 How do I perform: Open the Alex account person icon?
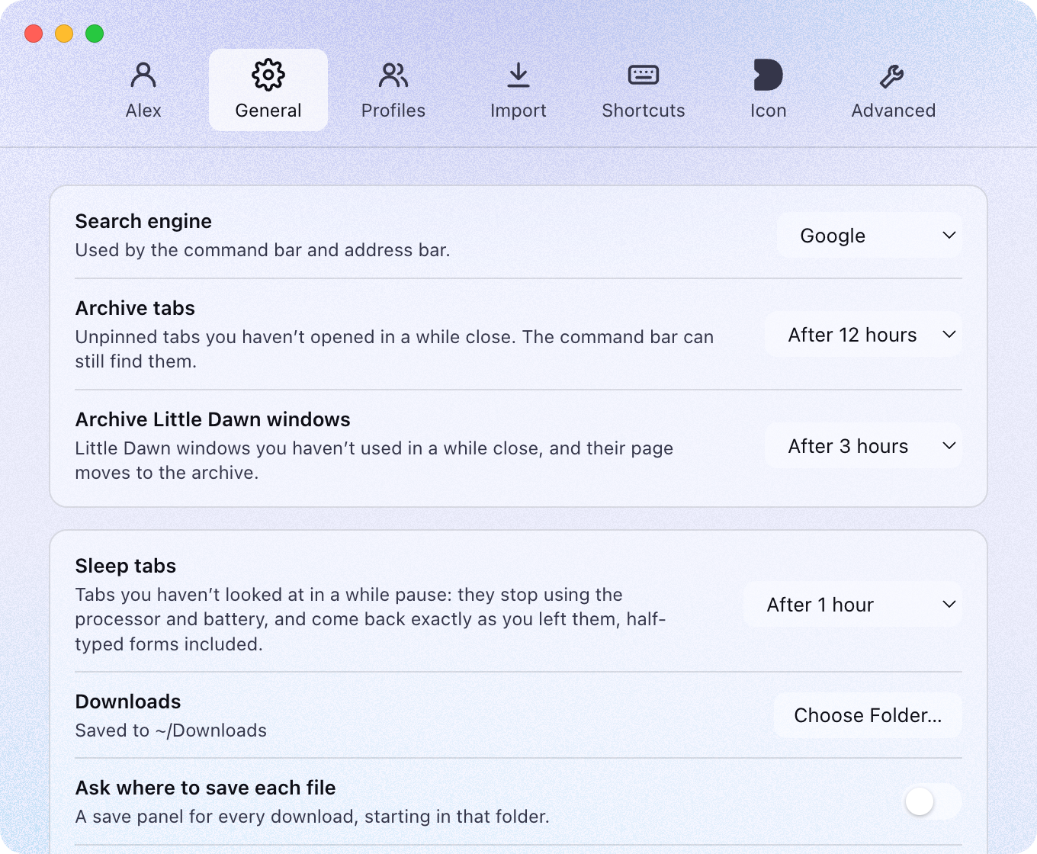(x=143, y=75)
